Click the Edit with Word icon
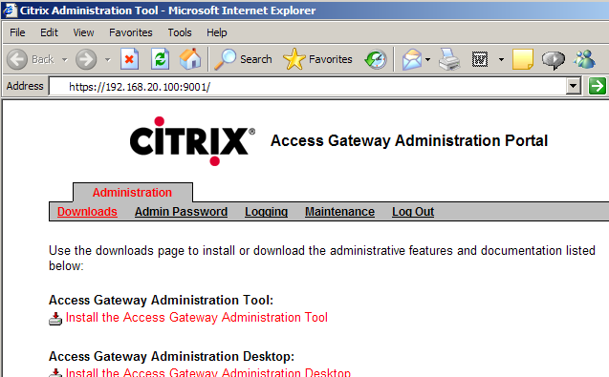609x377 pixels. 480,59
